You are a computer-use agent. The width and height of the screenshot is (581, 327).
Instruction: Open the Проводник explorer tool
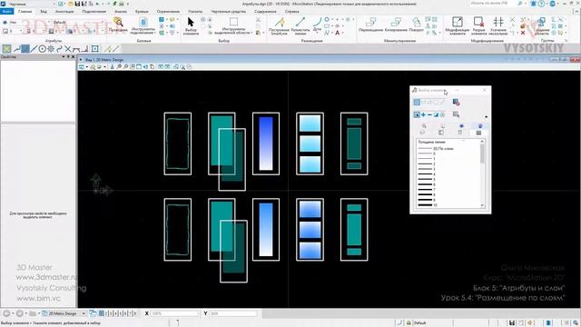pyautogui.click(x=118, y=25)
